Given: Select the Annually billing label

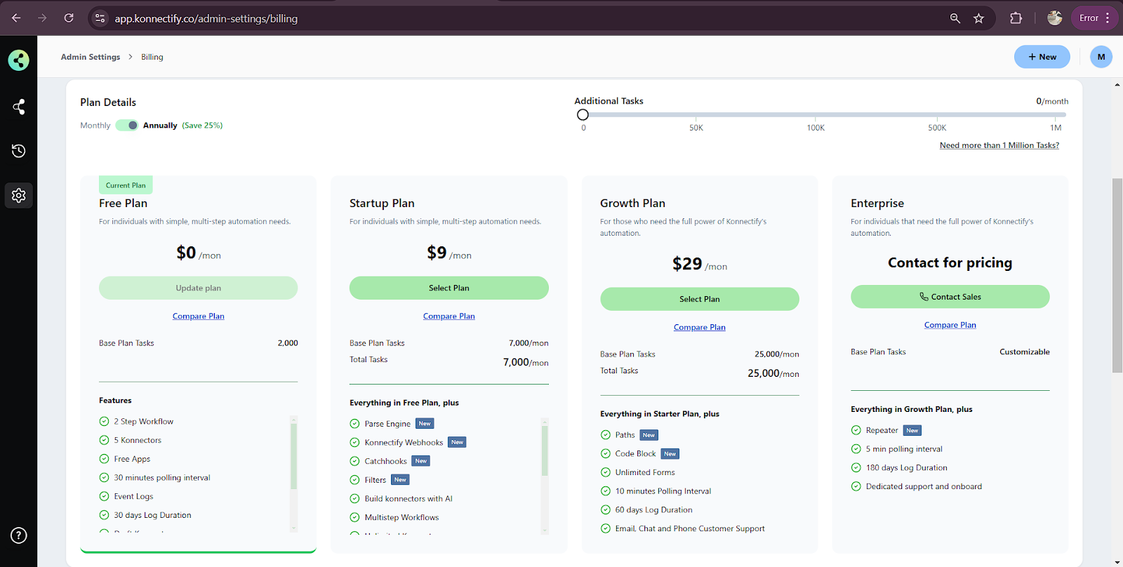Looking at the screenshot, I should pyautogui.click(x=160, y=126).
